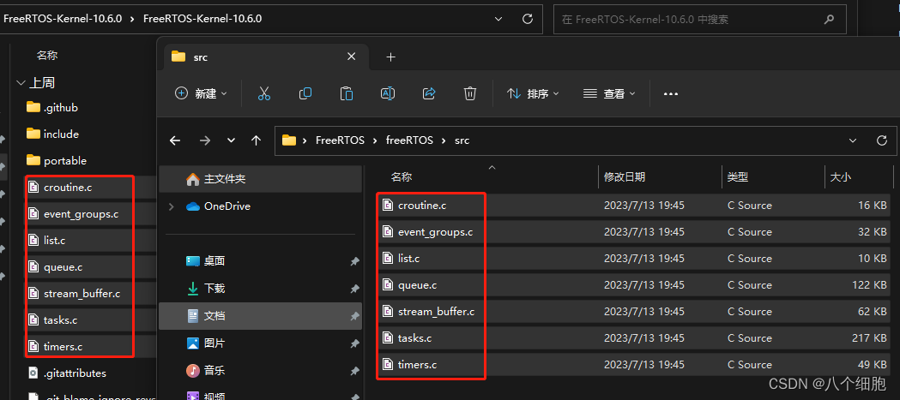Select croutine.c in back window
Viewport: 900px width, 400px height.
click(x=68, y=188)
